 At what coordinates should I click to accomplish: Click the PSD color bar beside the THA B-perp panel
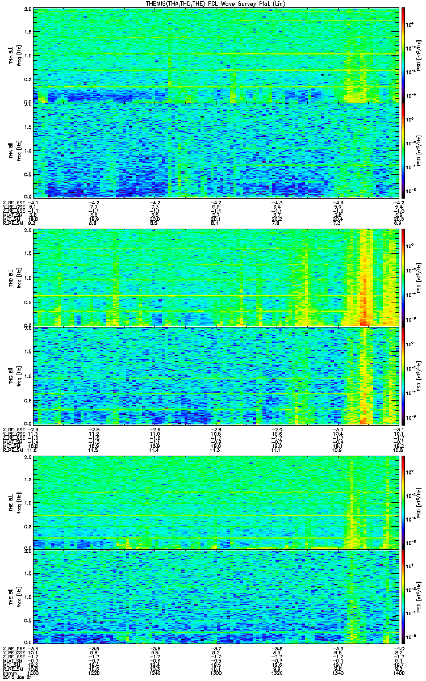pyautogui.click(x=403, y=54)
